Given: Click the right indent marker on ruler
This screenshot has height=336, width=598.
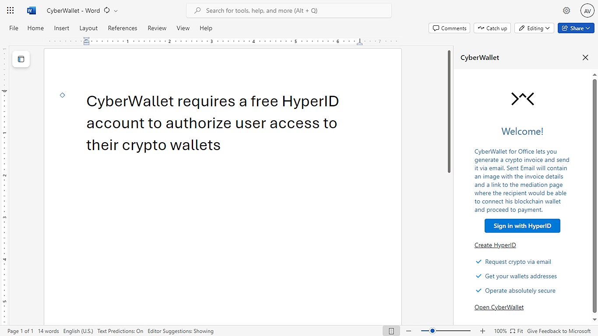Looking at the screenshot, I should pyautogui.click(x=359, y=42).
